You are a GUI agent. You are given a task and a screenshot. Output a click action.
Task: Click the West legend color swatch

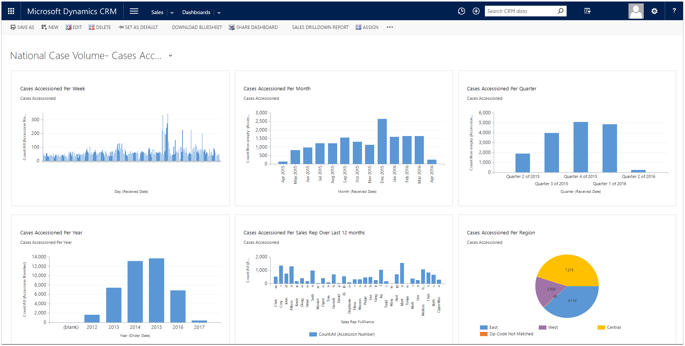point(543,327)
